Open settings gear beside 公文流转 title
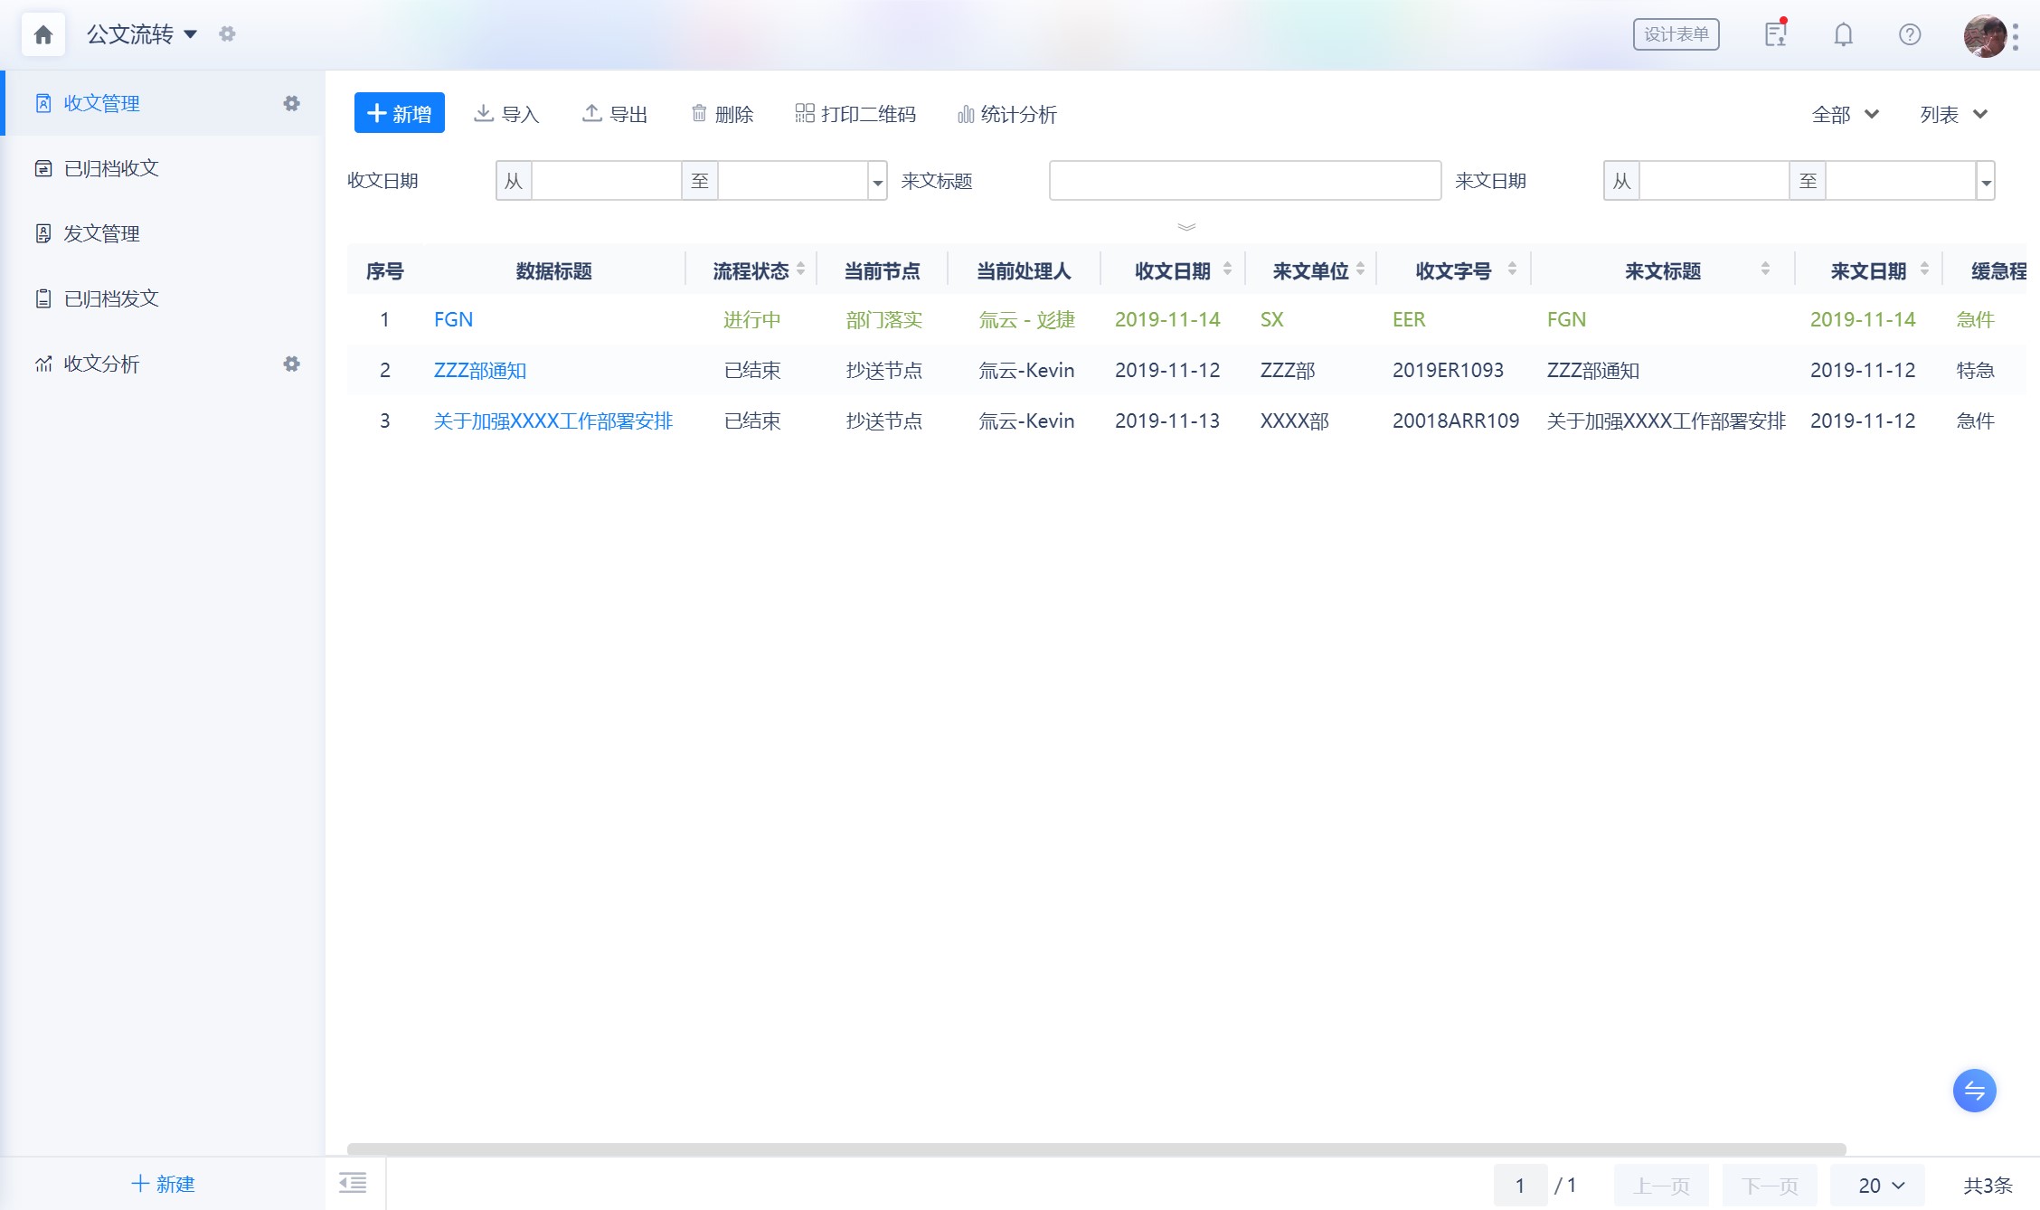Image resolution: width=2040 pixels, height=1210 pixels. tap(227, 34)
